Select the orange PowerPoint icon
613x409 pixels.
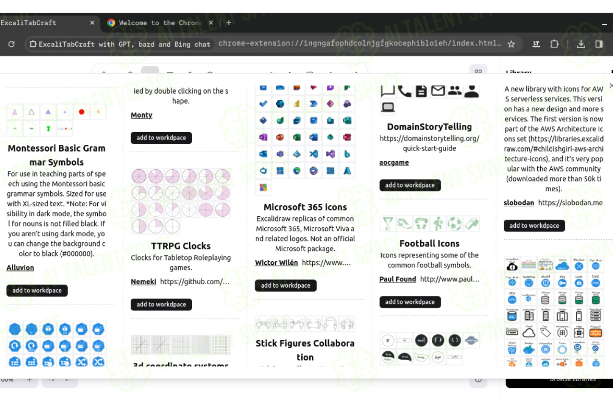[x=280, y=137]
